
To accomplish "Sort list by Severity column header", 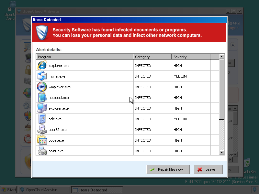I will click(191, 57).
